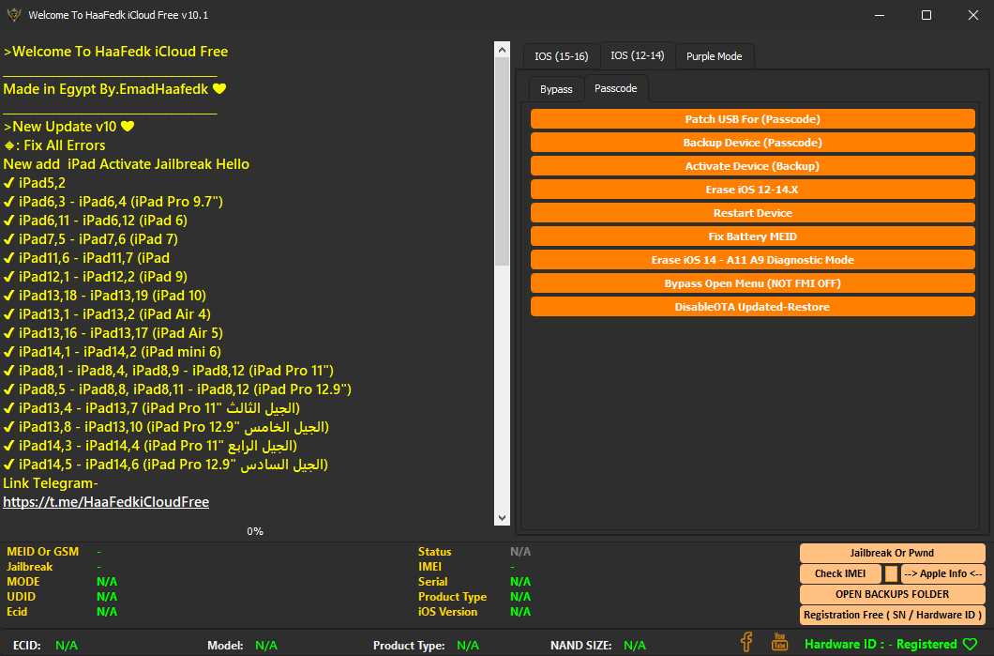The height and width of the screenshot is (656, 994).
Task: Click Backup Device (Passcode)
Action: tap(752, 143)
